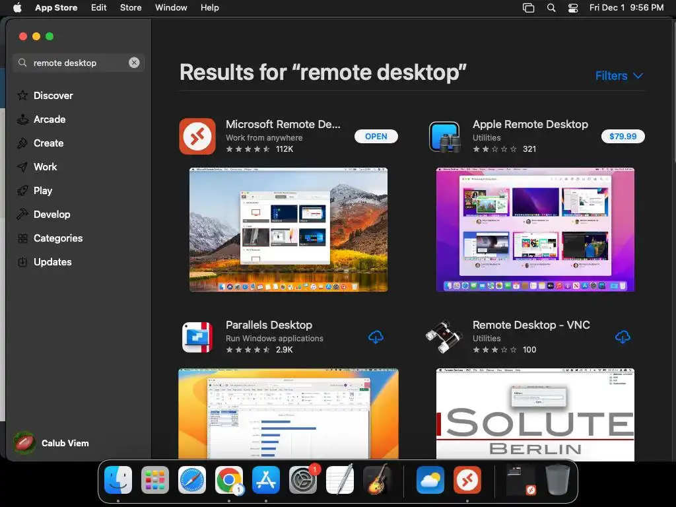Open the Help menu
Image resolution: width=676 pixels, height=507 pixels.
click(209, 8)
